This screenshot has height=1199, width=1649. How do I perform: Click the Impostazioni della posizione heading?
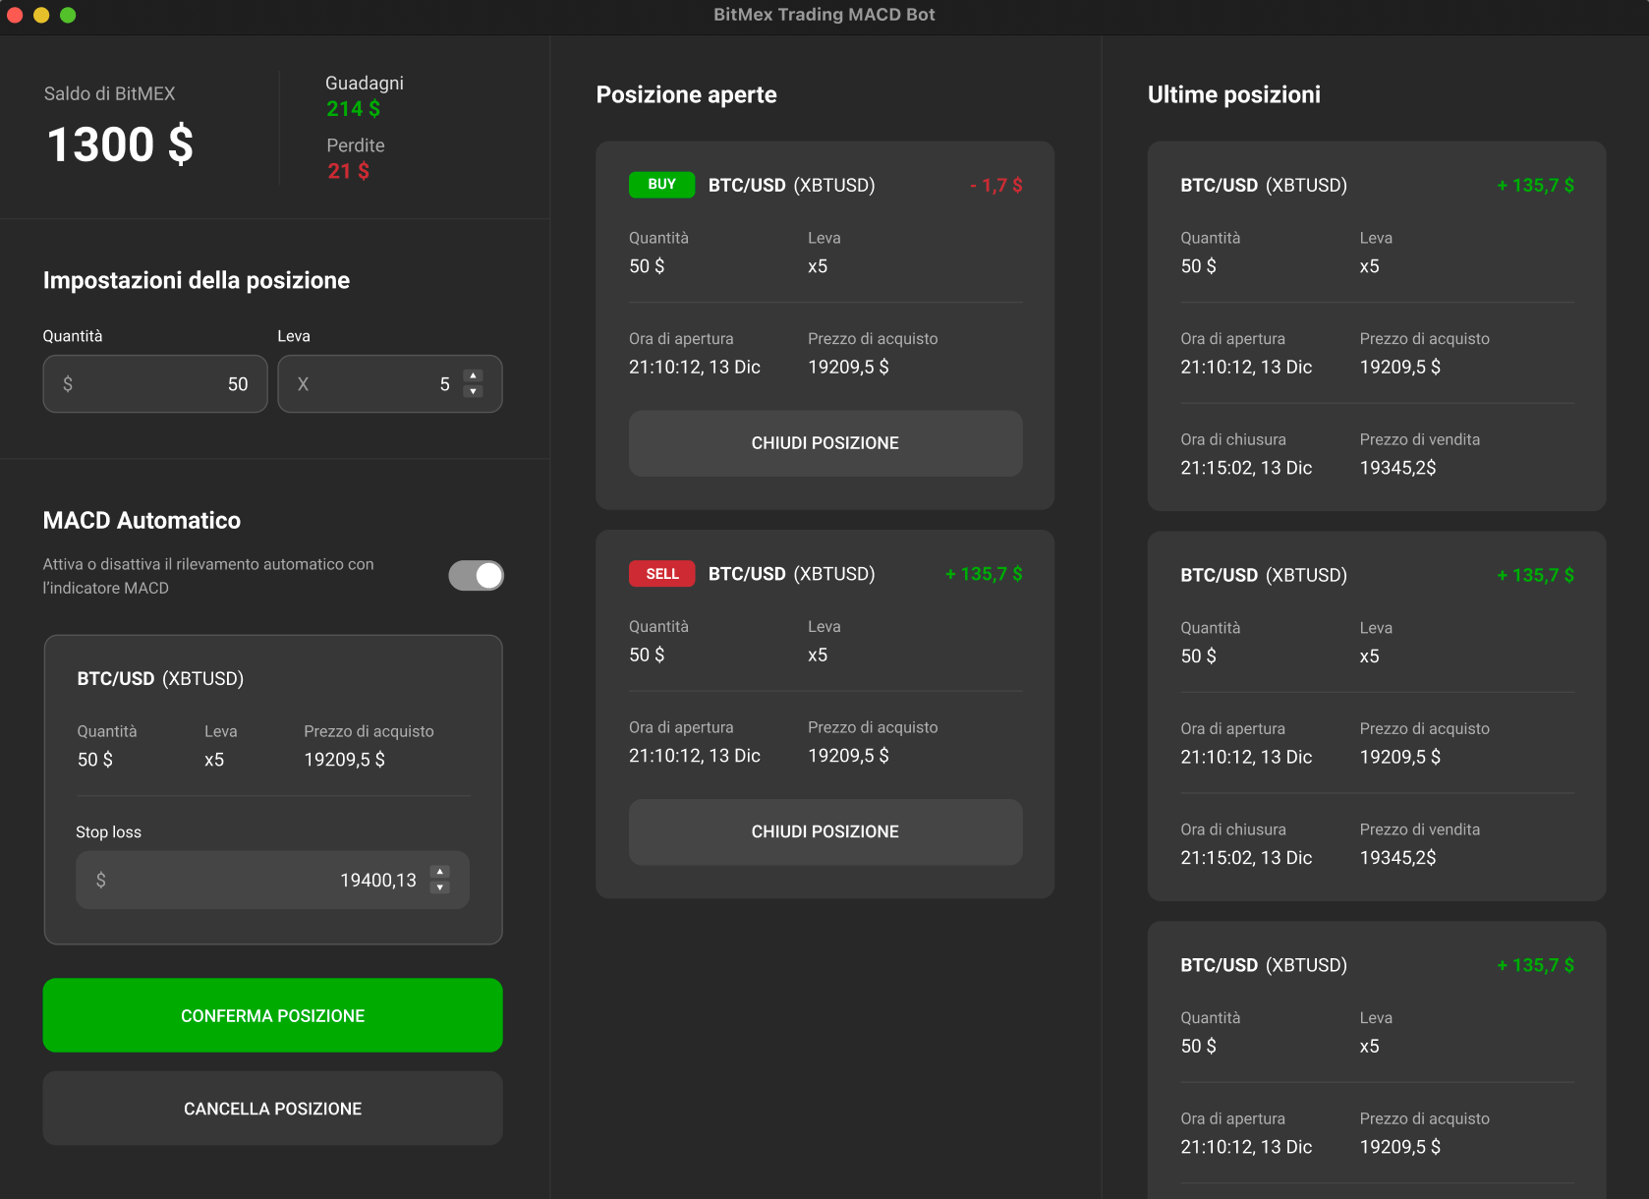(197, 280)
